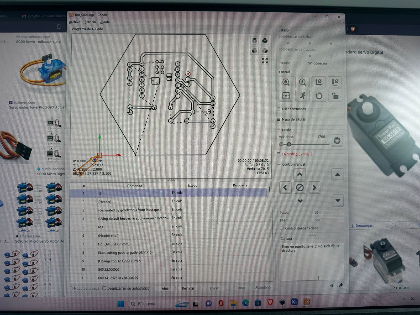Screen dimensions: 420x315
Task: Jog Y backward with the down arrow
Action: pos(300,201)
